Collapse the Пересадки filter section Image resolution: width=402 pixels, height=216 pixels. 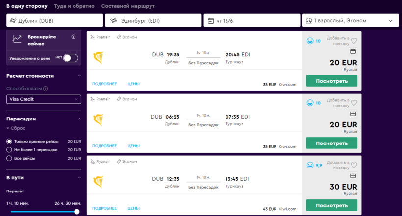click(79, 119)
